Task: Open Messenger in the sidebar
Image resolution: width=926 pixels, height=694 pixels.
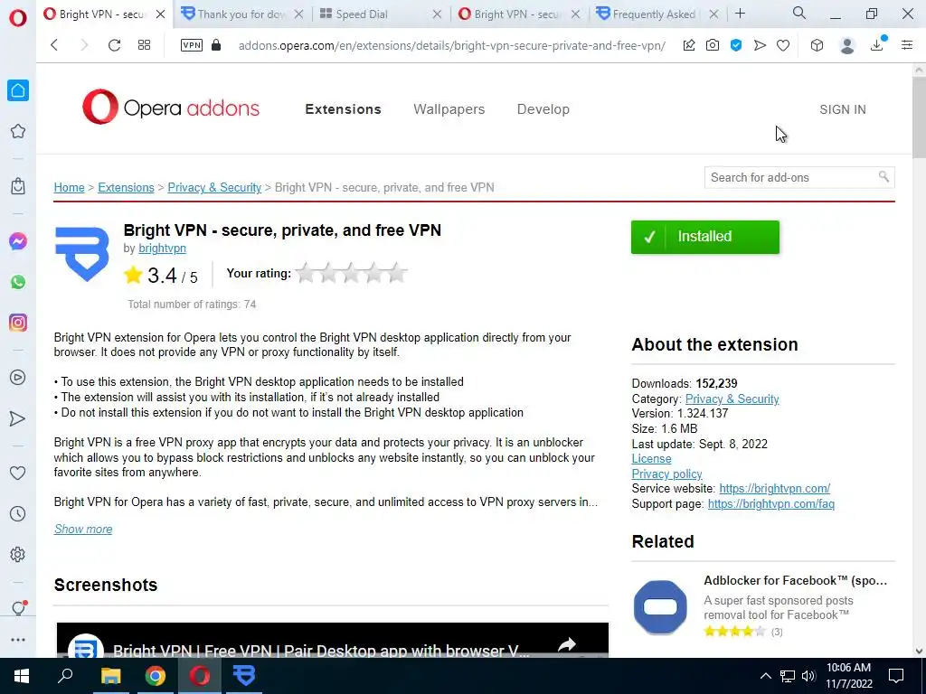Action: click(x=18, y=241)
